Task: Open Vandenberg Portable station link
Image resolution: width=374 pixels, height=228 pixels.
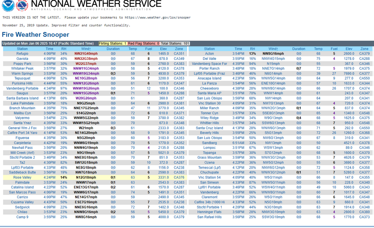Action: [22, 88]
